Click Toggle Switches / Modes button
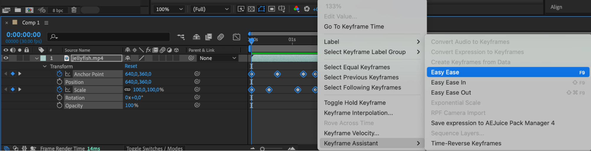591x151 pixels. click(x=154, y=148)
